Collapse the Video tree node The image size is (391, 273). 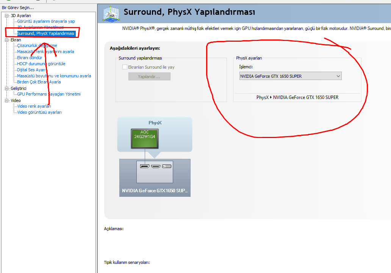point(7,100)
